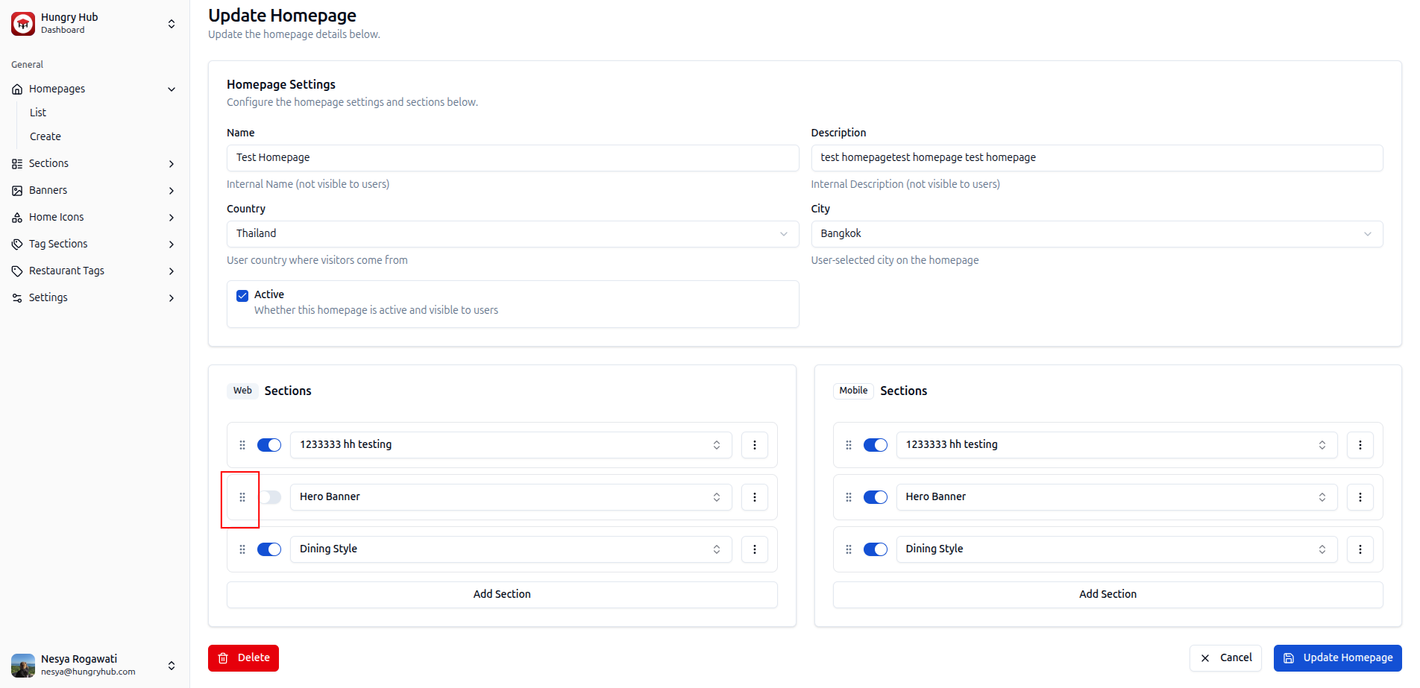Open three-dot menu for Mobile Hero Banner
The image size is (1420, 688).
click(x=1360, y=497)
